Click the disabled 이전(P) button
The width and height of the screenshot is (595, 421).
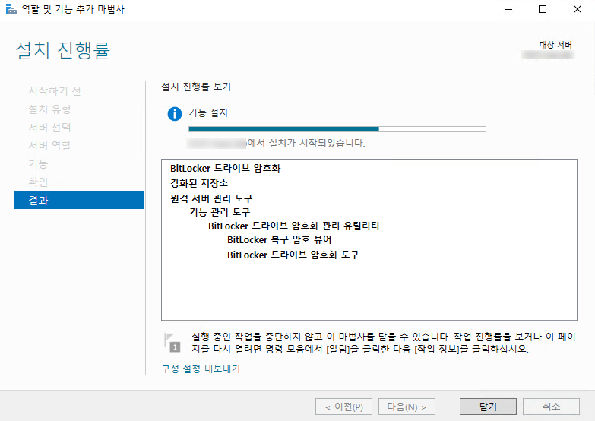click(343, 407)
